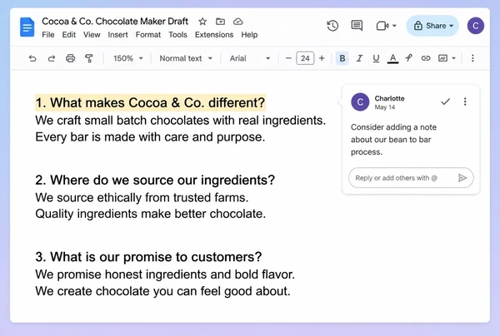Resolve Charlotte's comment with checkmark
Viewport: 500px width, 336px height.
(446, 101)
